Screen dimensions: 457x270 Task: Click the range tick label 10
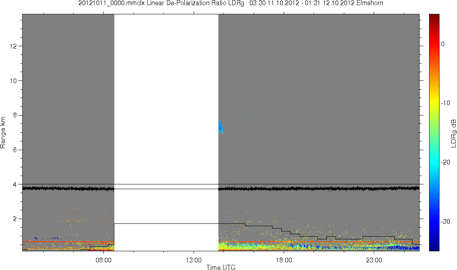(x=13, y=81)
